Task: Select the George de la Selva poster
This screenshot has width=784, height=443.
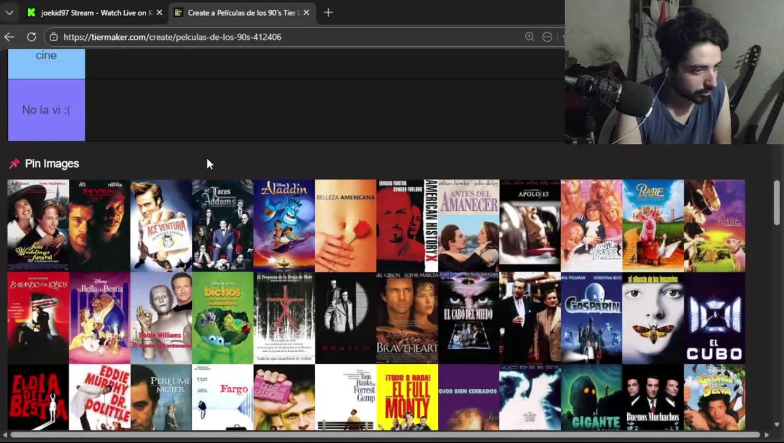Action: point(715,397)
